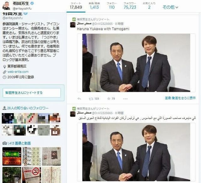The height and width of the screenshot is (183, 201).
Task: Click the 有田芳生さんにツイートする input box
Action: coord(32,93)
